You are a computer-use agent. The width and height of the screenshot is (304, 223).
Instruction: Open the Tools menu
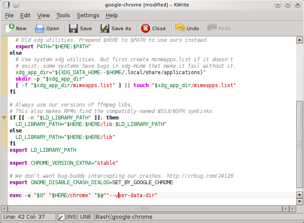[x=63, y=15]
